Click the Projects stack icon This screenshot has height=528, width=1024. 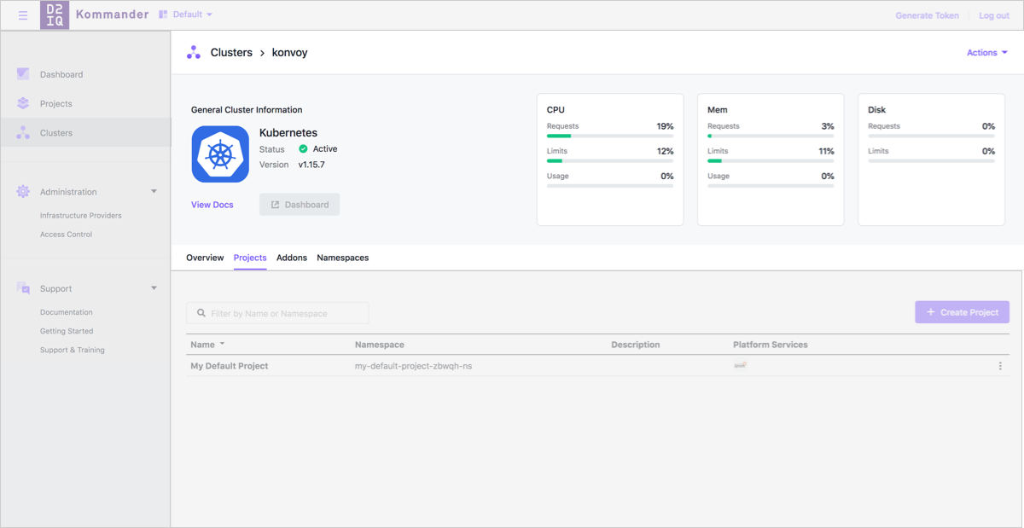pyautogui.click(x=23, y=103)
